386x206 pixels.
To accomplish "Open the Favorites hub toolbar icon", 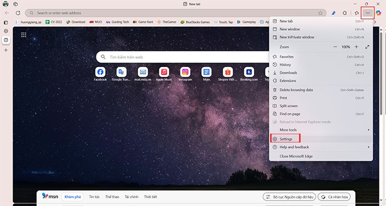I will pos(356,13).
